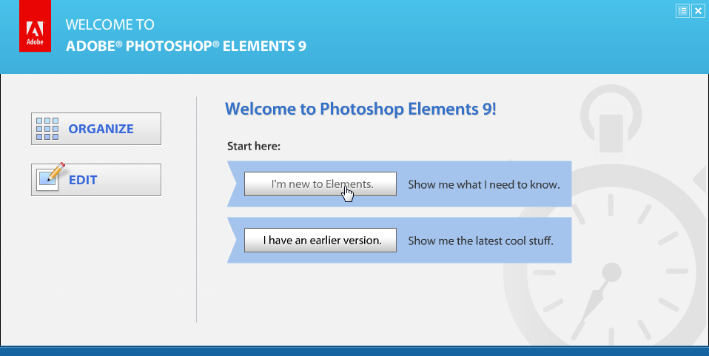
Task: Click the "Welcome to Photoshop Elements 9!" heading
Action: coord(360,110)
